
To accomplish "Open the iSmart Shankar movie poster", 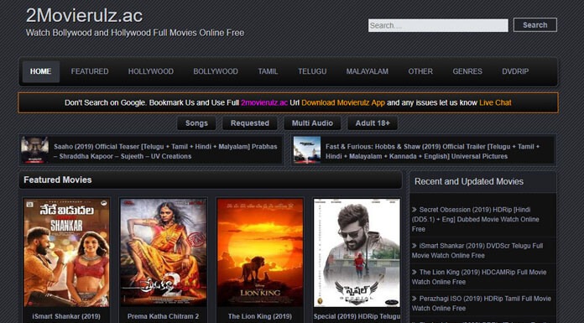I will click(66, 253).
